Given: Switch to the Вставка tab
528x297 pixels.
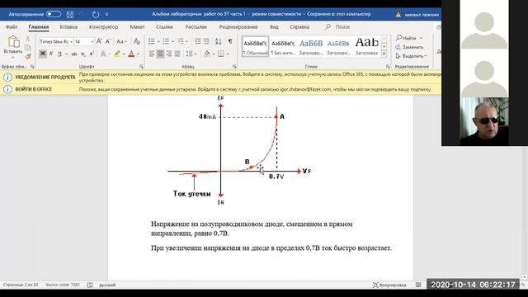Looking at the screenshot, I should [68, 27].
